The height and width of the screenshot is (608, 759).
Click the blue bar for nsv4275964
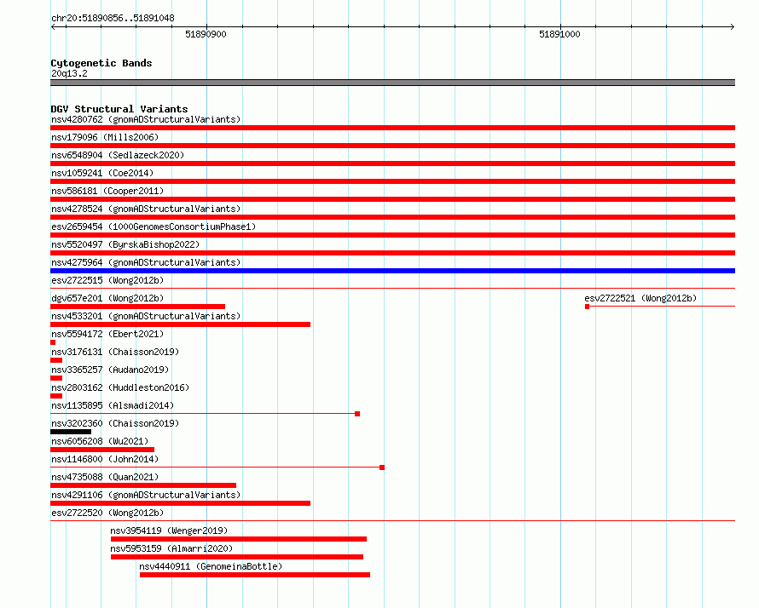pos(392,271)
